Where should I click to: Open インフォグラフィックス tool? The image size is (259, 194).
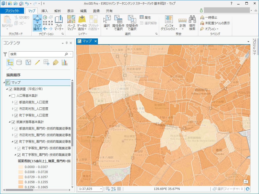pos(169,23)
